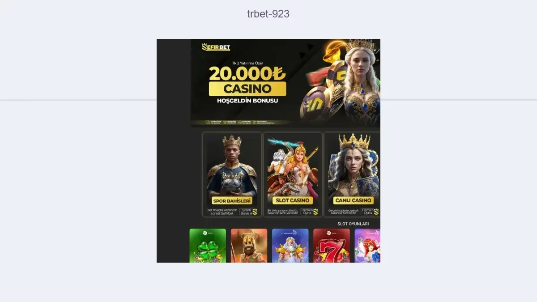Open the red lucky seven slot game
The width and height of the screenshot is (537, 302).
332,246
